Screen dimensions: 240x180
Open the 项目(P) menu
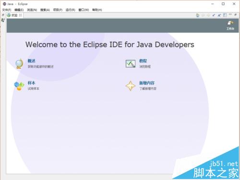click(x=58, y=10)
